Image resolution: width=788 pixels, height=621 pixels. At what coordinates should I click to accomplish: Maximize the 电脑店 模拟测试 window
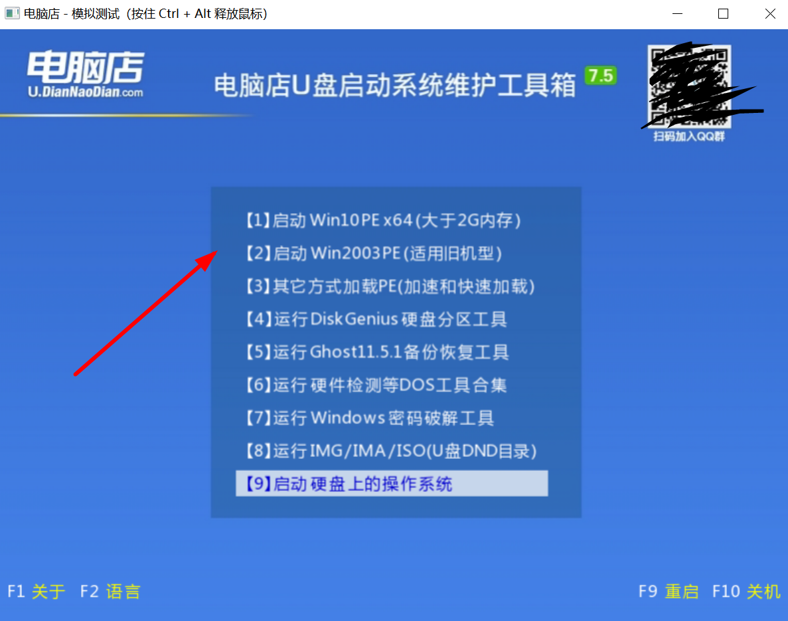tap(723, 13)
